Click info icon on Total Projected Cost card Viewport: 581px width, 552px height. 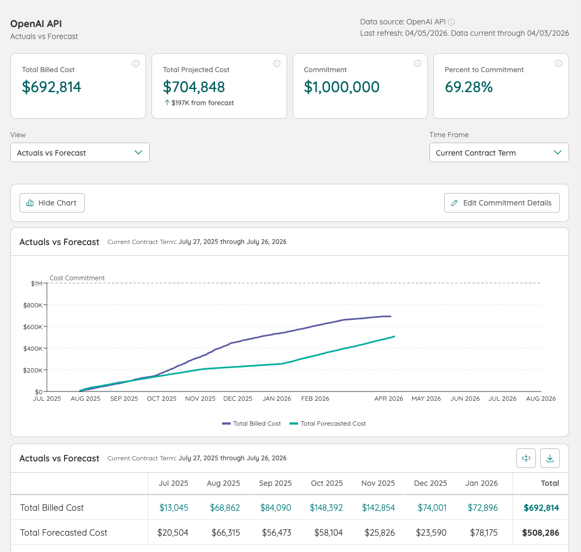pos(277,63)
